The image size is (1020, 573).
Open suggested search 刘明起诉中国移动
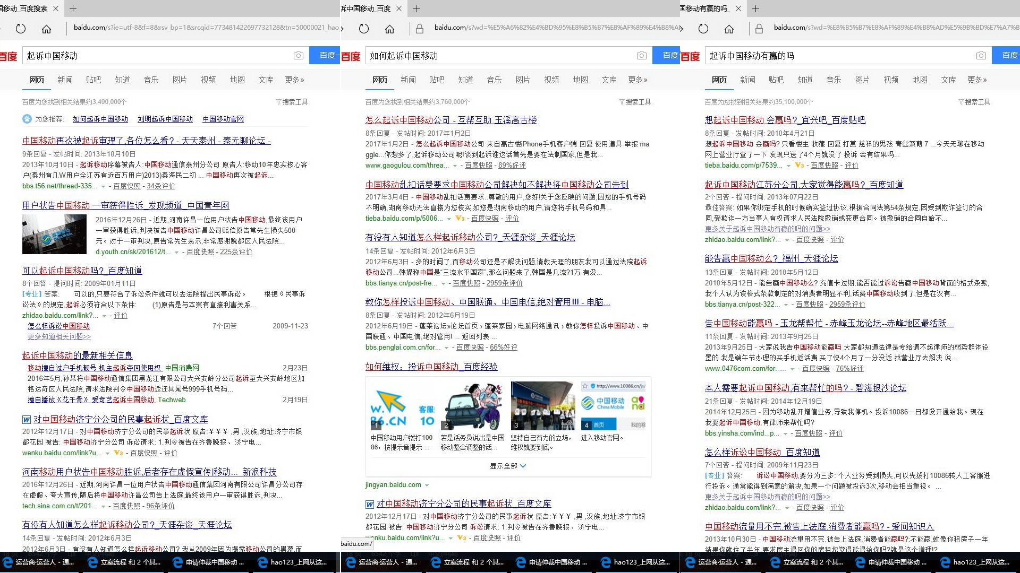165,119
